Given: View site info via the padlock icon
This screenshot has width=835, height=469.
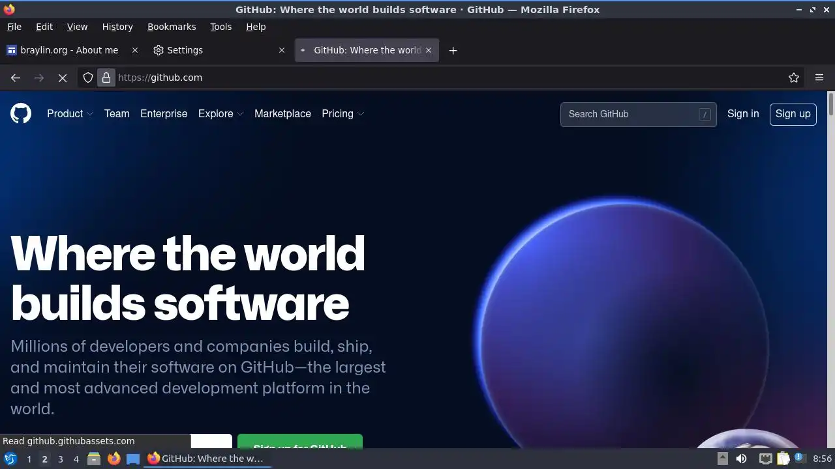Looking at the screenshot, I should (x=106, y=78).
